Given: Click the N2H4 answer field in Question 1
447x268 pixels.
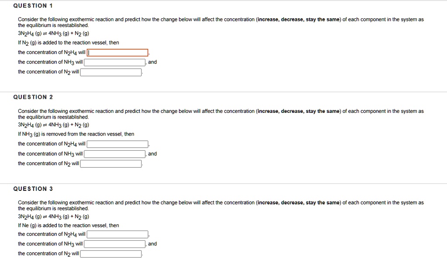Looking at the screenshot, I should pyautogui.click(x=117, y=53).
